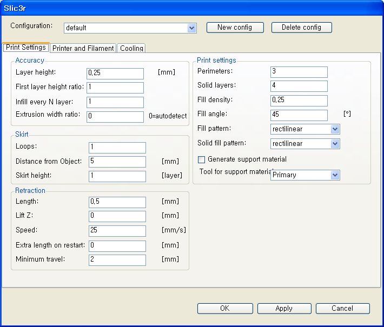Screen dimensions: 384x327
Task: Open the Solid fill pattern dropdown
Action: coord(335,144)
